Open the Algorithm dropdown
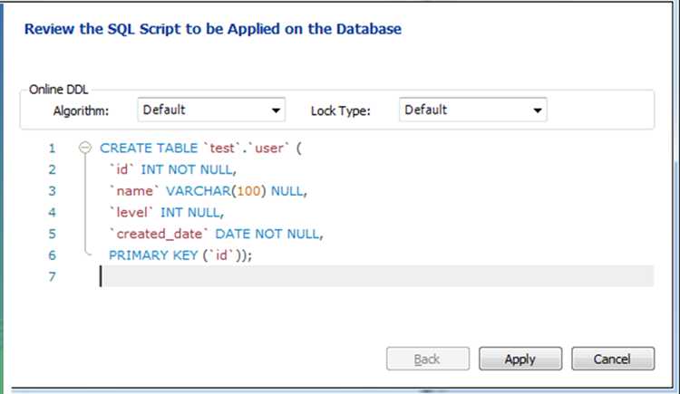This screenshot has height=394, width=680. click(x=211, y=111)
